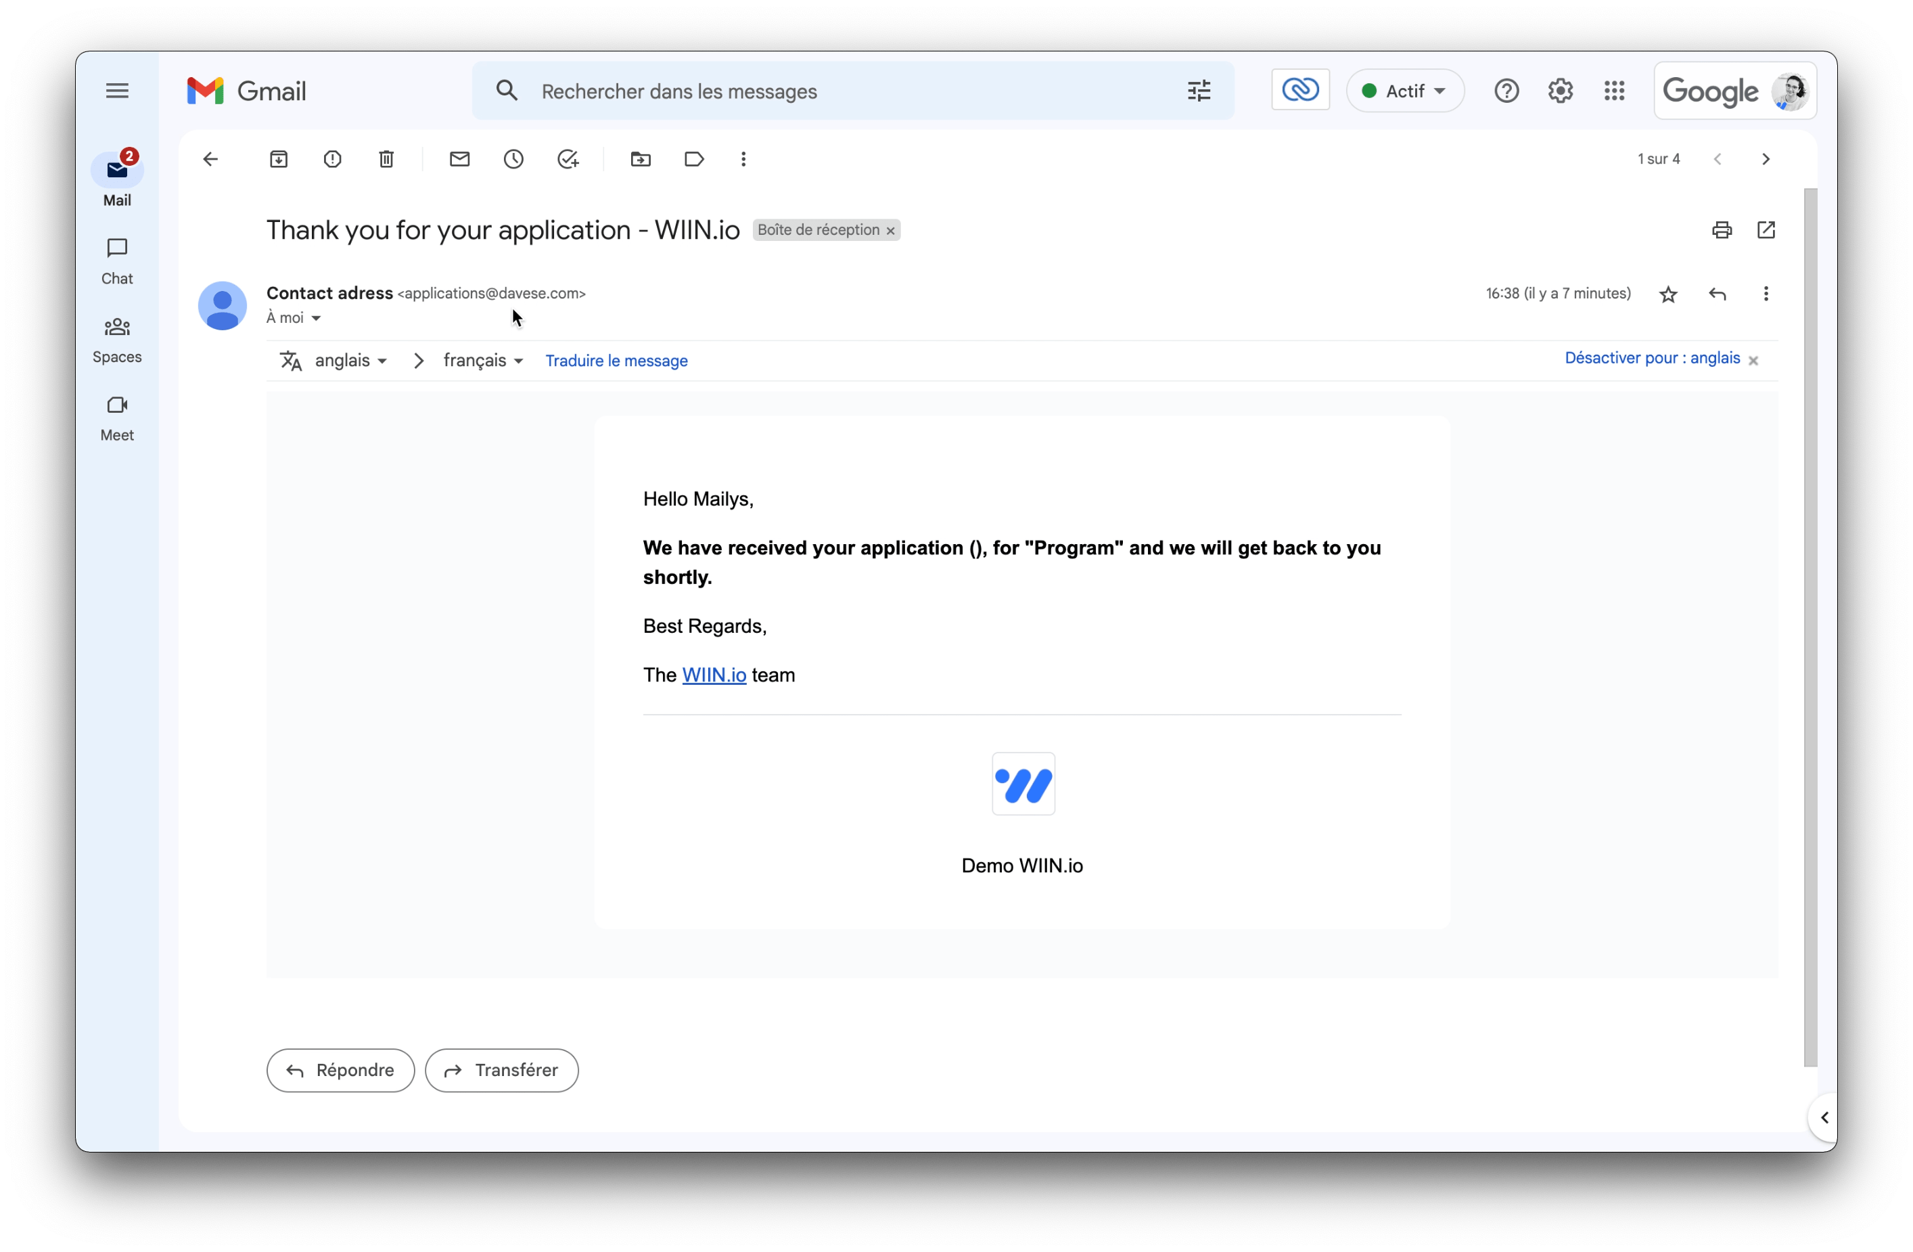1913x1252 pixels.
Task: Focus the Rechercher dans les messages field
Action: 852,91
